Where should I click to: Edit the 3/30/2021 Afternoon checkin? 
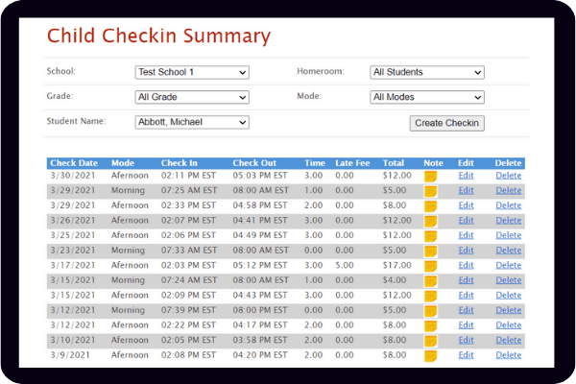[467, 176]
